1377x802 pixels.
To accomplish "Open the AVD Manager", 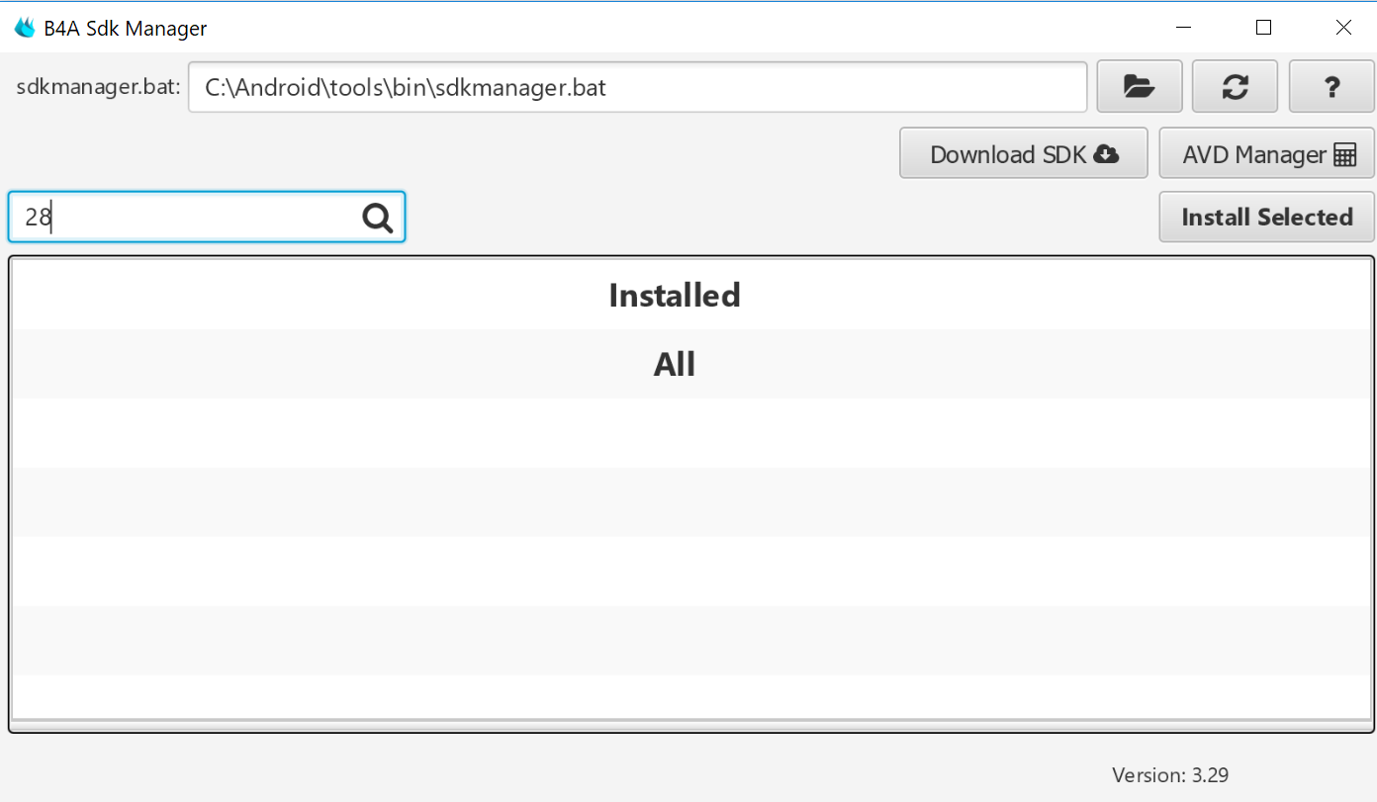I will click(x=1267, y=153).
